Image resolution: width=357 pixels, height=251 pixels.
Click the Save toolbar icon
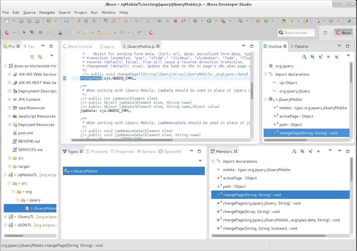(21, 21)
